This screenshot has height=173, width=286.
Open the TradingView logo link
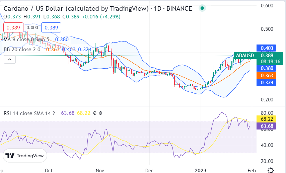click(x=25, y=156)
